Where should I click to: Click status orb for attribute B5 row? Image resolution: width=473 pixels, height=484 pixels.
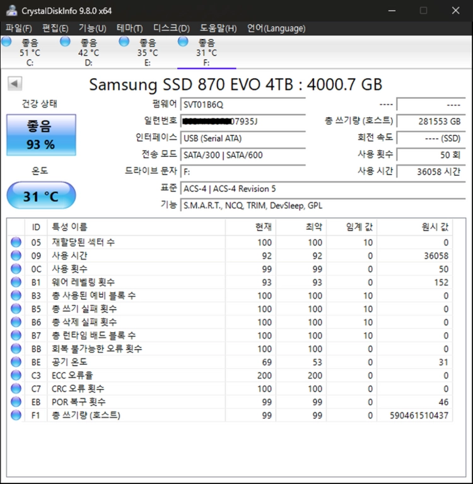pos(16,309)
